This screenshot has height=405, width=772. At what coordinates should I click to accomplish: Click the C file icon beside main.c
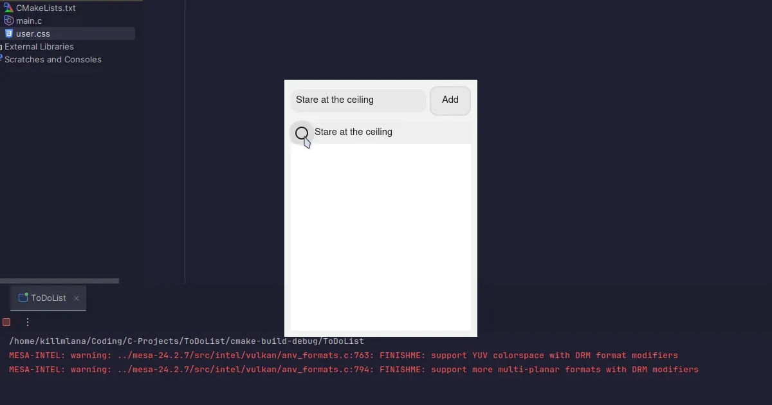tap(9, 21)
